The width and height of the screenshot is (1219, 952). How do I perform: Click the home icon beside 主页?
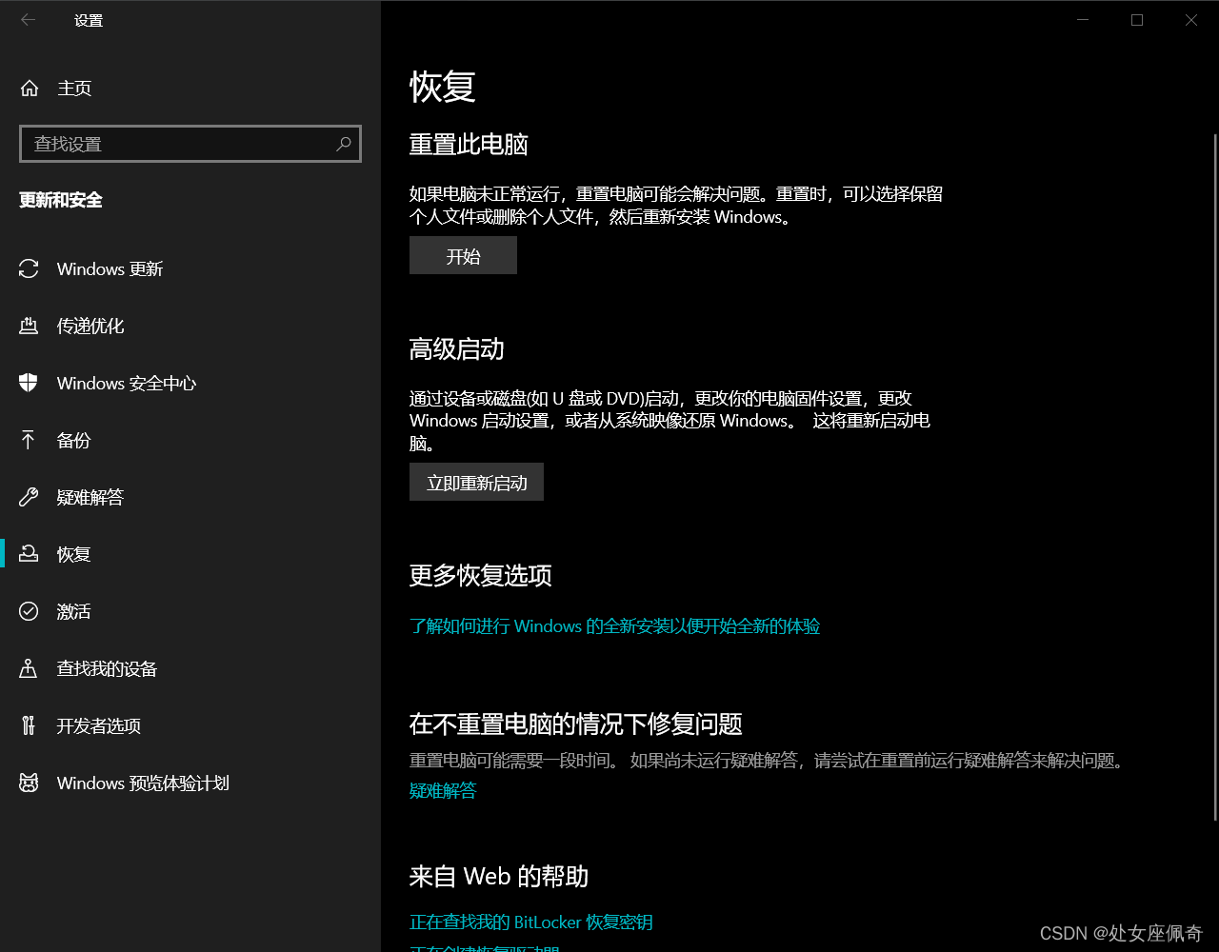(30, 89)
